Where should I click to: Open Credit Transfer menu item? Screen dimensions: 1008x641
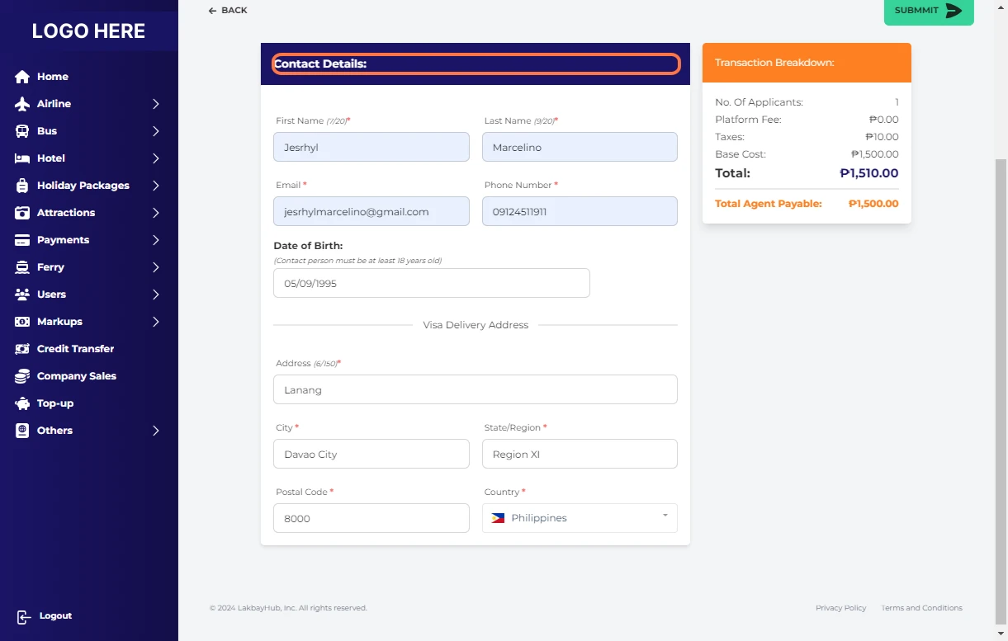point(75,349)
